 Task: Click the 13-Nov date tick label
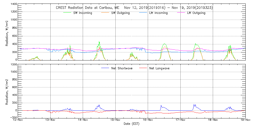(x=51, y=120)
